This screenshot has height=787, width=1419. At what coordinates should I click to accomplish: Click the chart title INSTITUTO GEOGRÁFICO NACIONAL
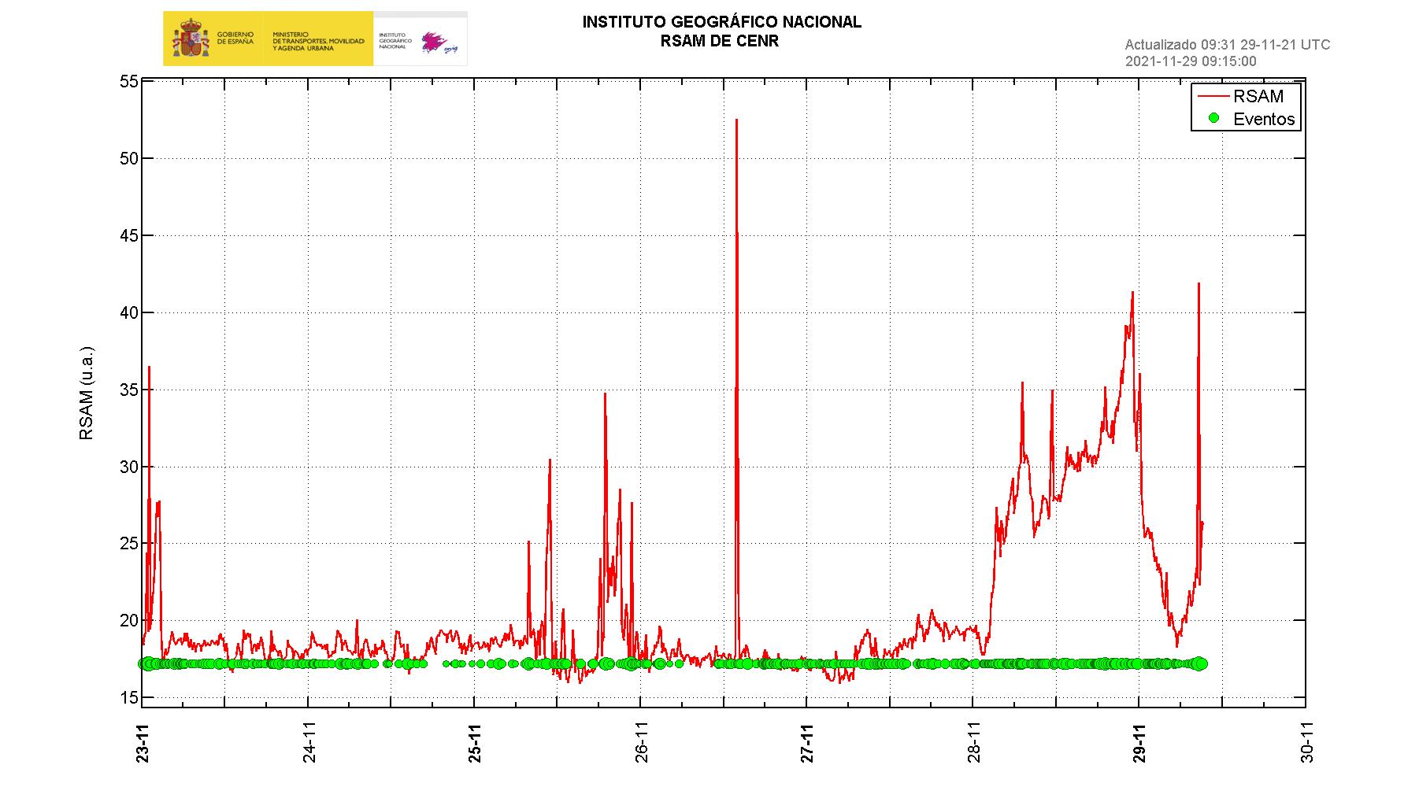[721, 23]
